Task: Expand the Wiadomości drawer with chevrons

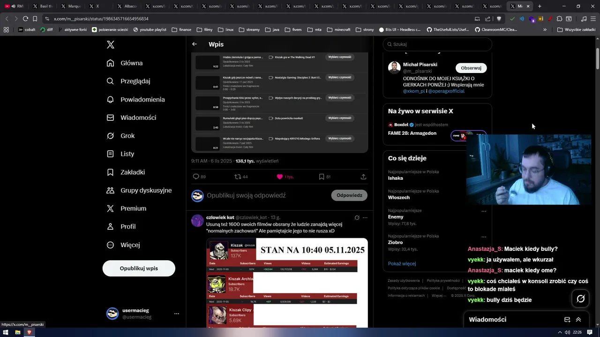Action: pyautogui.click(x=578, y=320)
